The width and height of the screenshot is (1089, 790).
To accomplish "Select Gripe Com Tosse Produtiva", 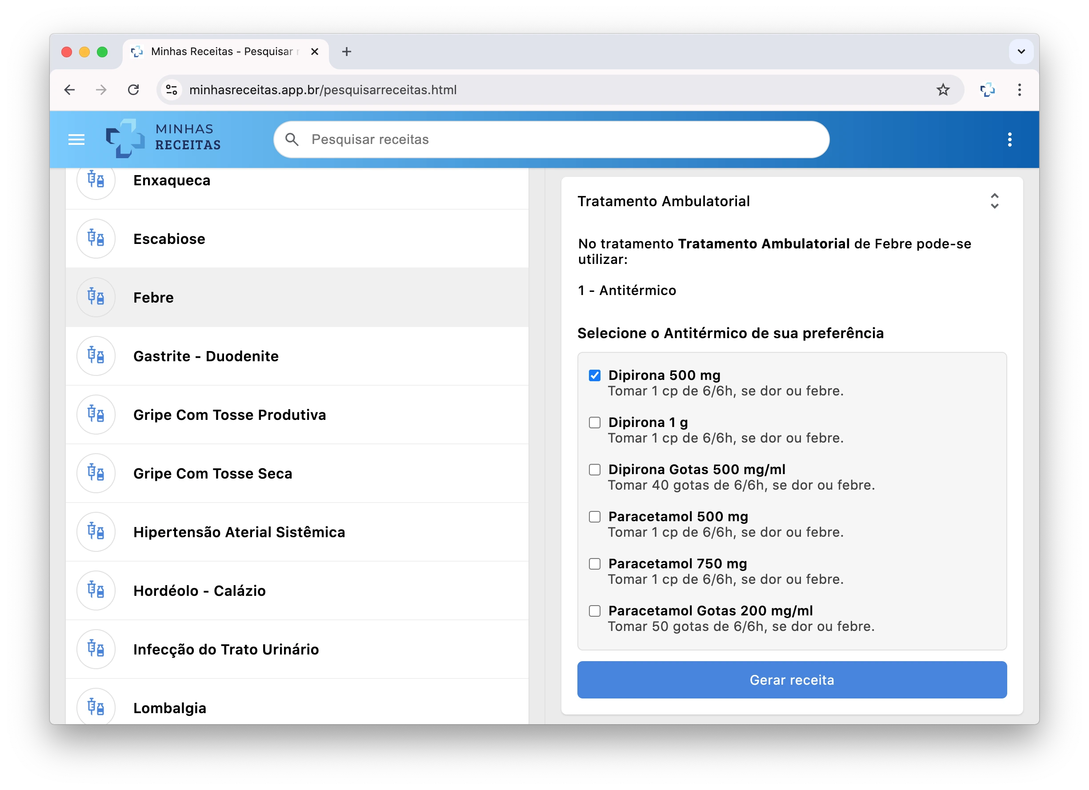I will click(x=297, y=414).
